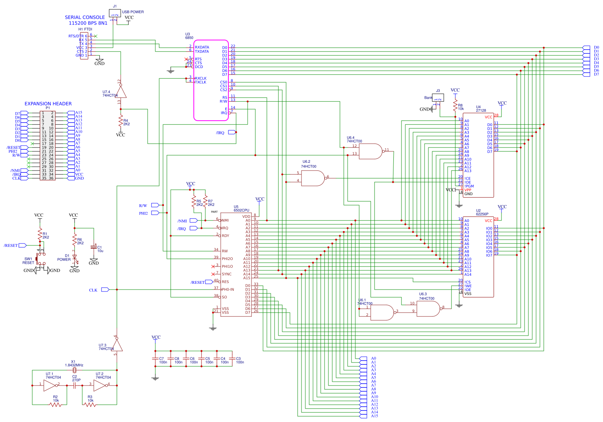Select the J3 Bank jumper header

click(438, 98)
